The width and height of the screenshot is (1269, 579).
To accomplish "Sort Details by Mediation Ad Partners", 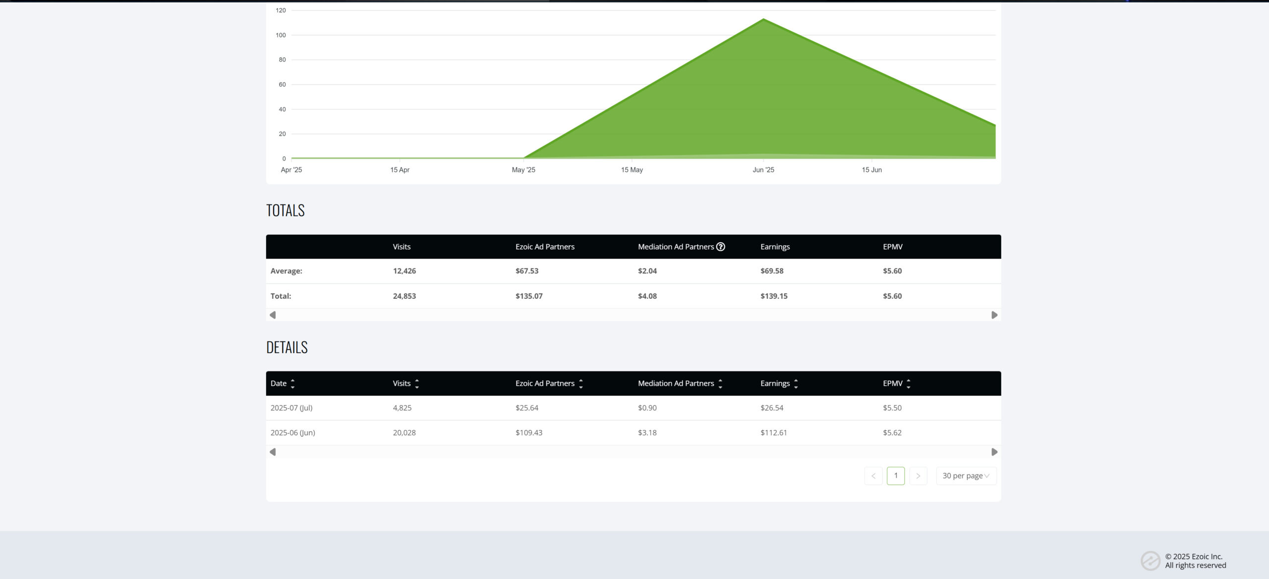I will tap(720, 383).
